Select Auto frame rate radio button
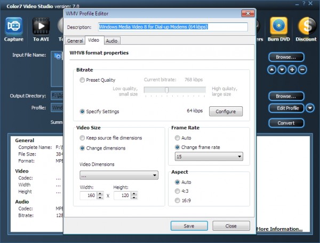This screenshot has width=320, height=243. click(177, 138)
